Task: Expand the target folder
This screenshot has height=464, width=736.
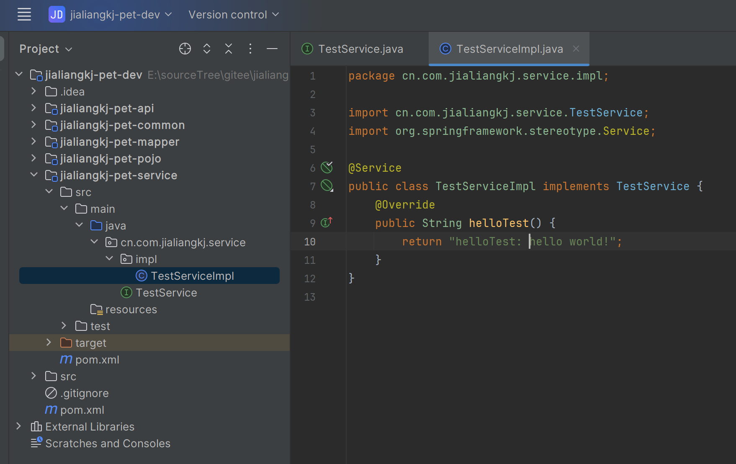Action: (49, 343)
